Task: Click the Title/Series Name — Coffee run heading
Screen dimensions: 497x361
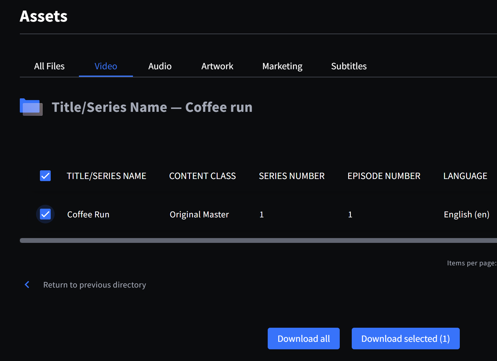Action: 152,107
